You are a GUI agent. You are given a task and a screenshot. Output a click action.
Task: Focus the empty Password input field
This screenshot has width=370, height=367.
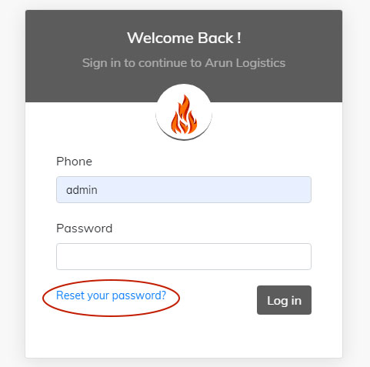click(184, 256)
